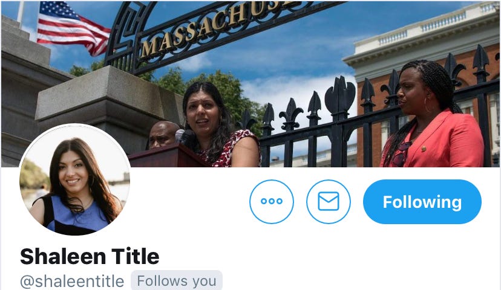Click the envelope direct message icon
501x290 pixels.
click(328, 202)
